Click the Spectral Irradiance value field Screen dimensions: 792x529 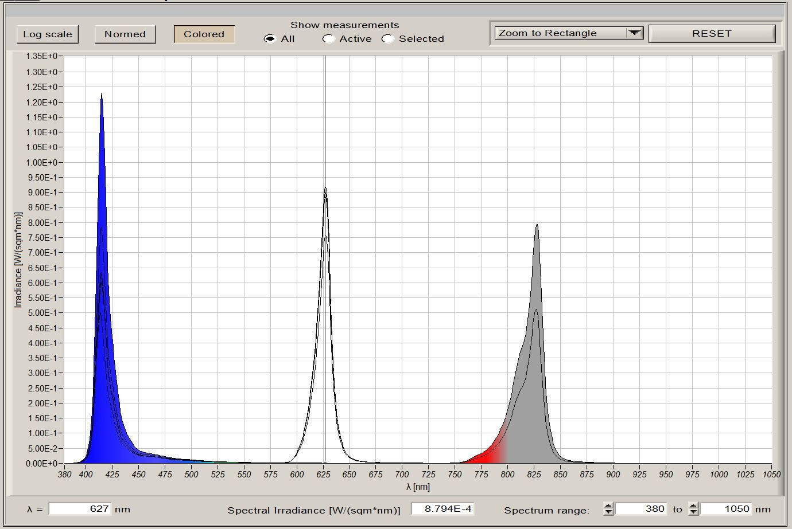tap(442, 509)
